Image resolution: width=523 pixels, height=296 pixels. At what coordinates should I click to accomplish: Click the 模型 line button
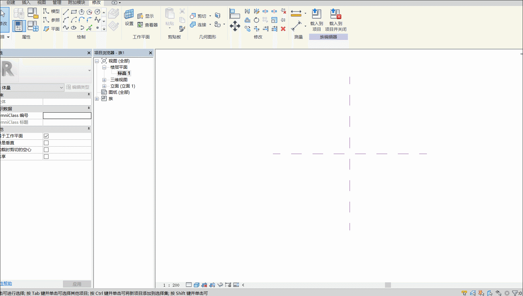(x=52, y=11)
